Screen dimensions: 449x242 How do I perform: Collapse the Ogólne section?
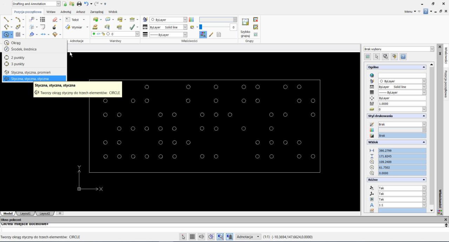424,67
